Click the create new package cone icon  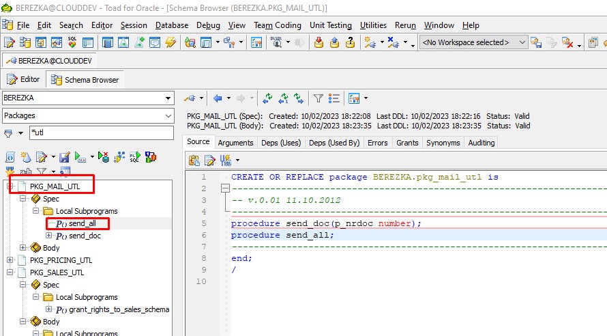pos(25,157)
